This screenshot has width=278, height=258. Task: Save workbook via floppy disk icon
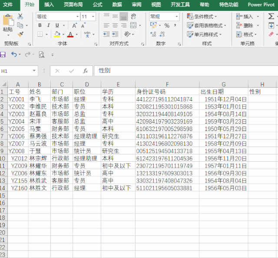coord(3,55)
